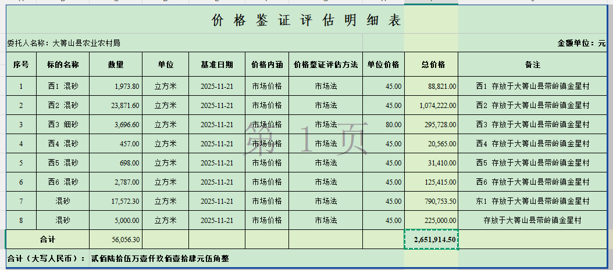This screenshot has width=613, height=270.
Task: Click remark 西3 存放于大箐山县带岭镇金星村
Action: point(533,124)
